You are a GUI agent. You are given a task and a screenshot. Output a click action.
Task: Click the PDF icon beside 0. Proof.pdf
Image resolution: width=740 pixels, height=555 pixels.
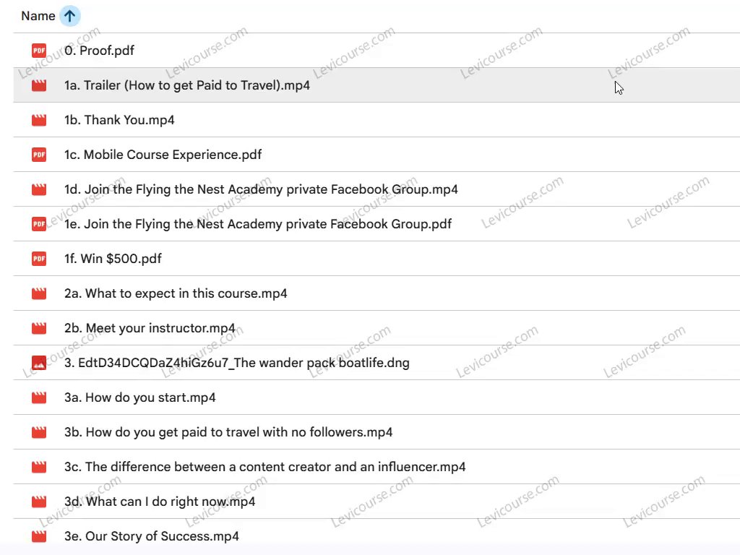(39, 51)
